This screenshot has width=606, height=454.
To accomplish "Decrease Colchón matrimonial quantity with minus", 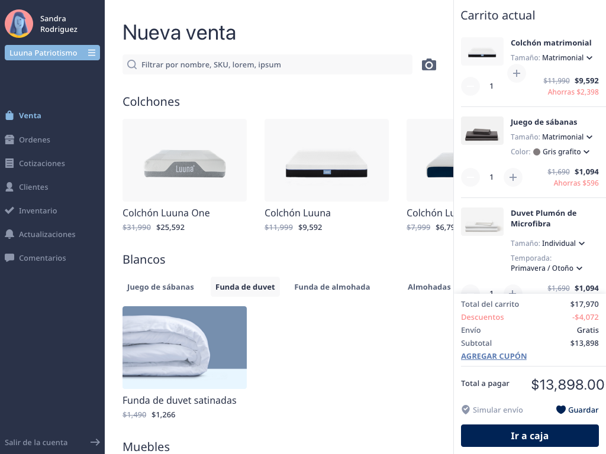I will tap(470, 86).
